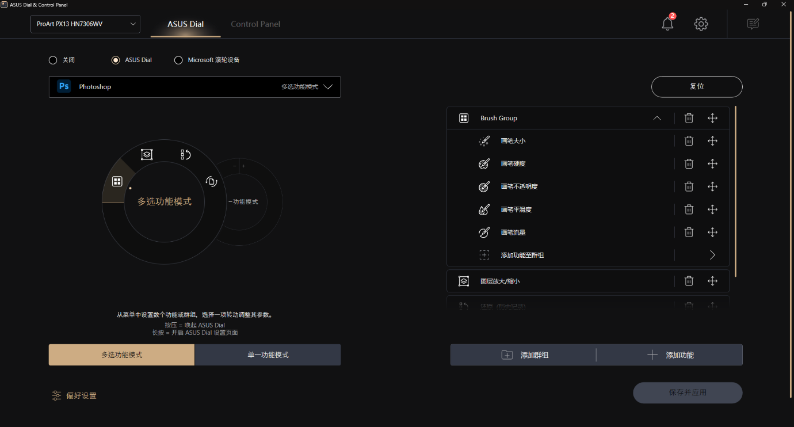Switch to 单一功能模式 tab

coord(268,355)
